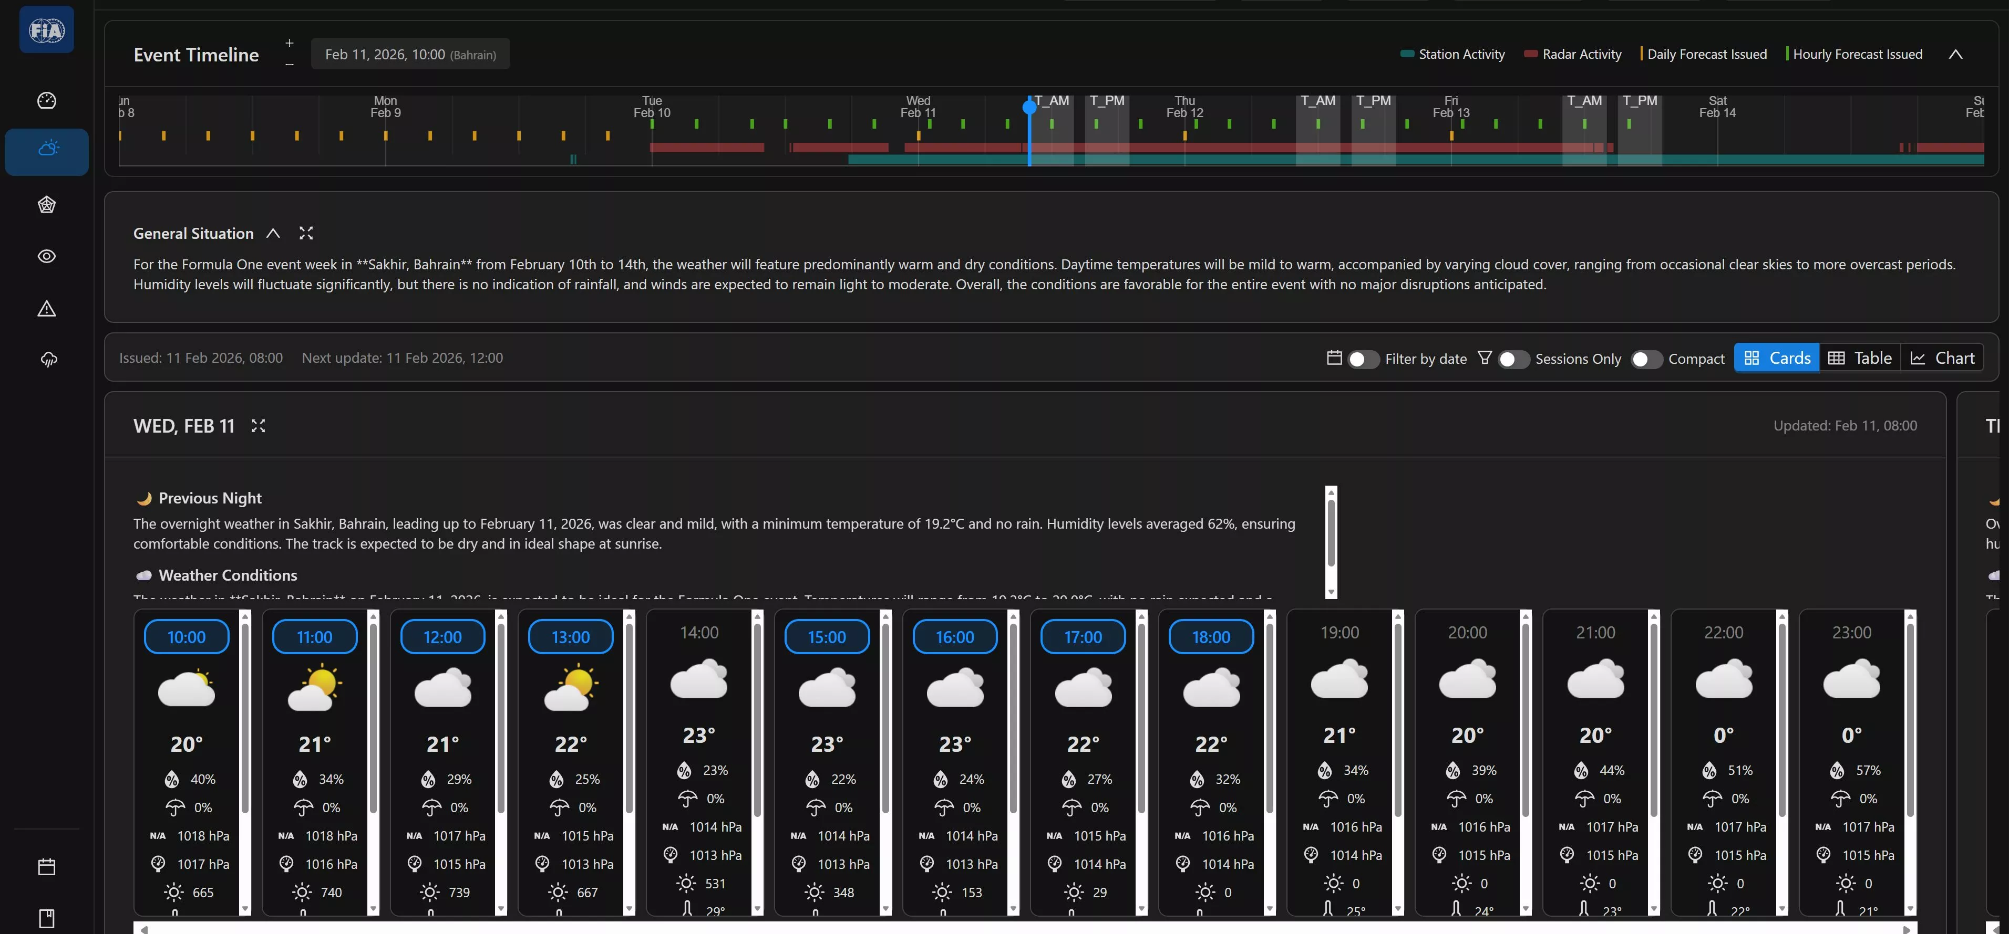The height and width of the screenshot is (934, 2009).
Task: Click the 22:00 hour card header
Action: 1724,632
